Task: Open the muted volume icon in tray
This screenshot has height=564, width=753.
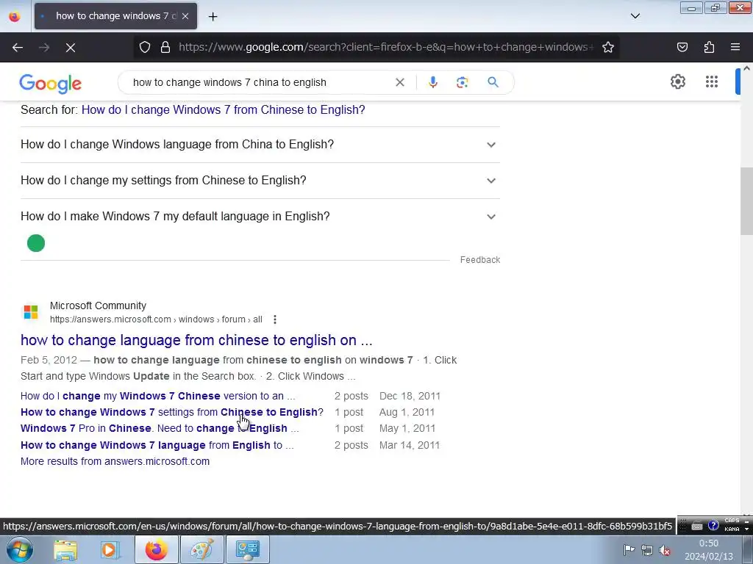Action: (x=665, y=550)
